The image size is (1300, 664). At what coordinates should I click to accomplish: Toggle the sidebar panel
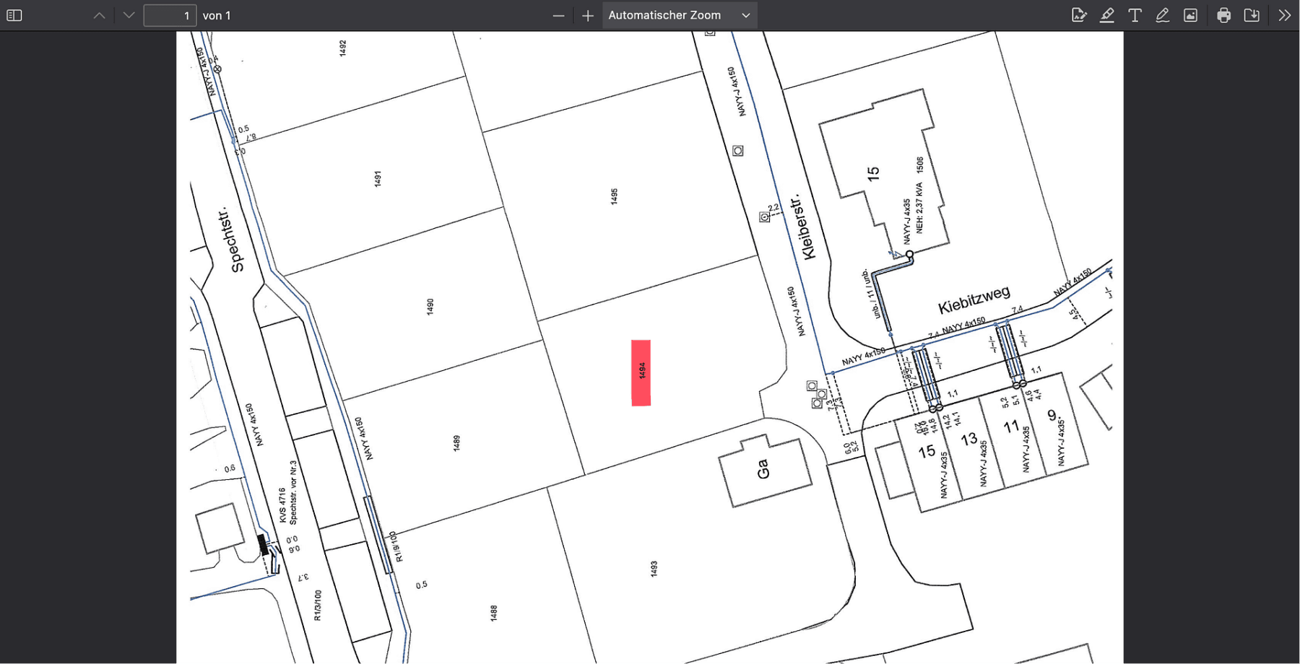tap(14, 15)
